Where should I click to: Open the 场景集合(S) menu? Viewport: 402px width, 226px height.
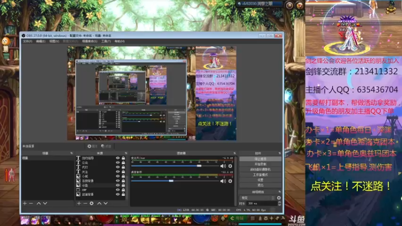[89, 41]
